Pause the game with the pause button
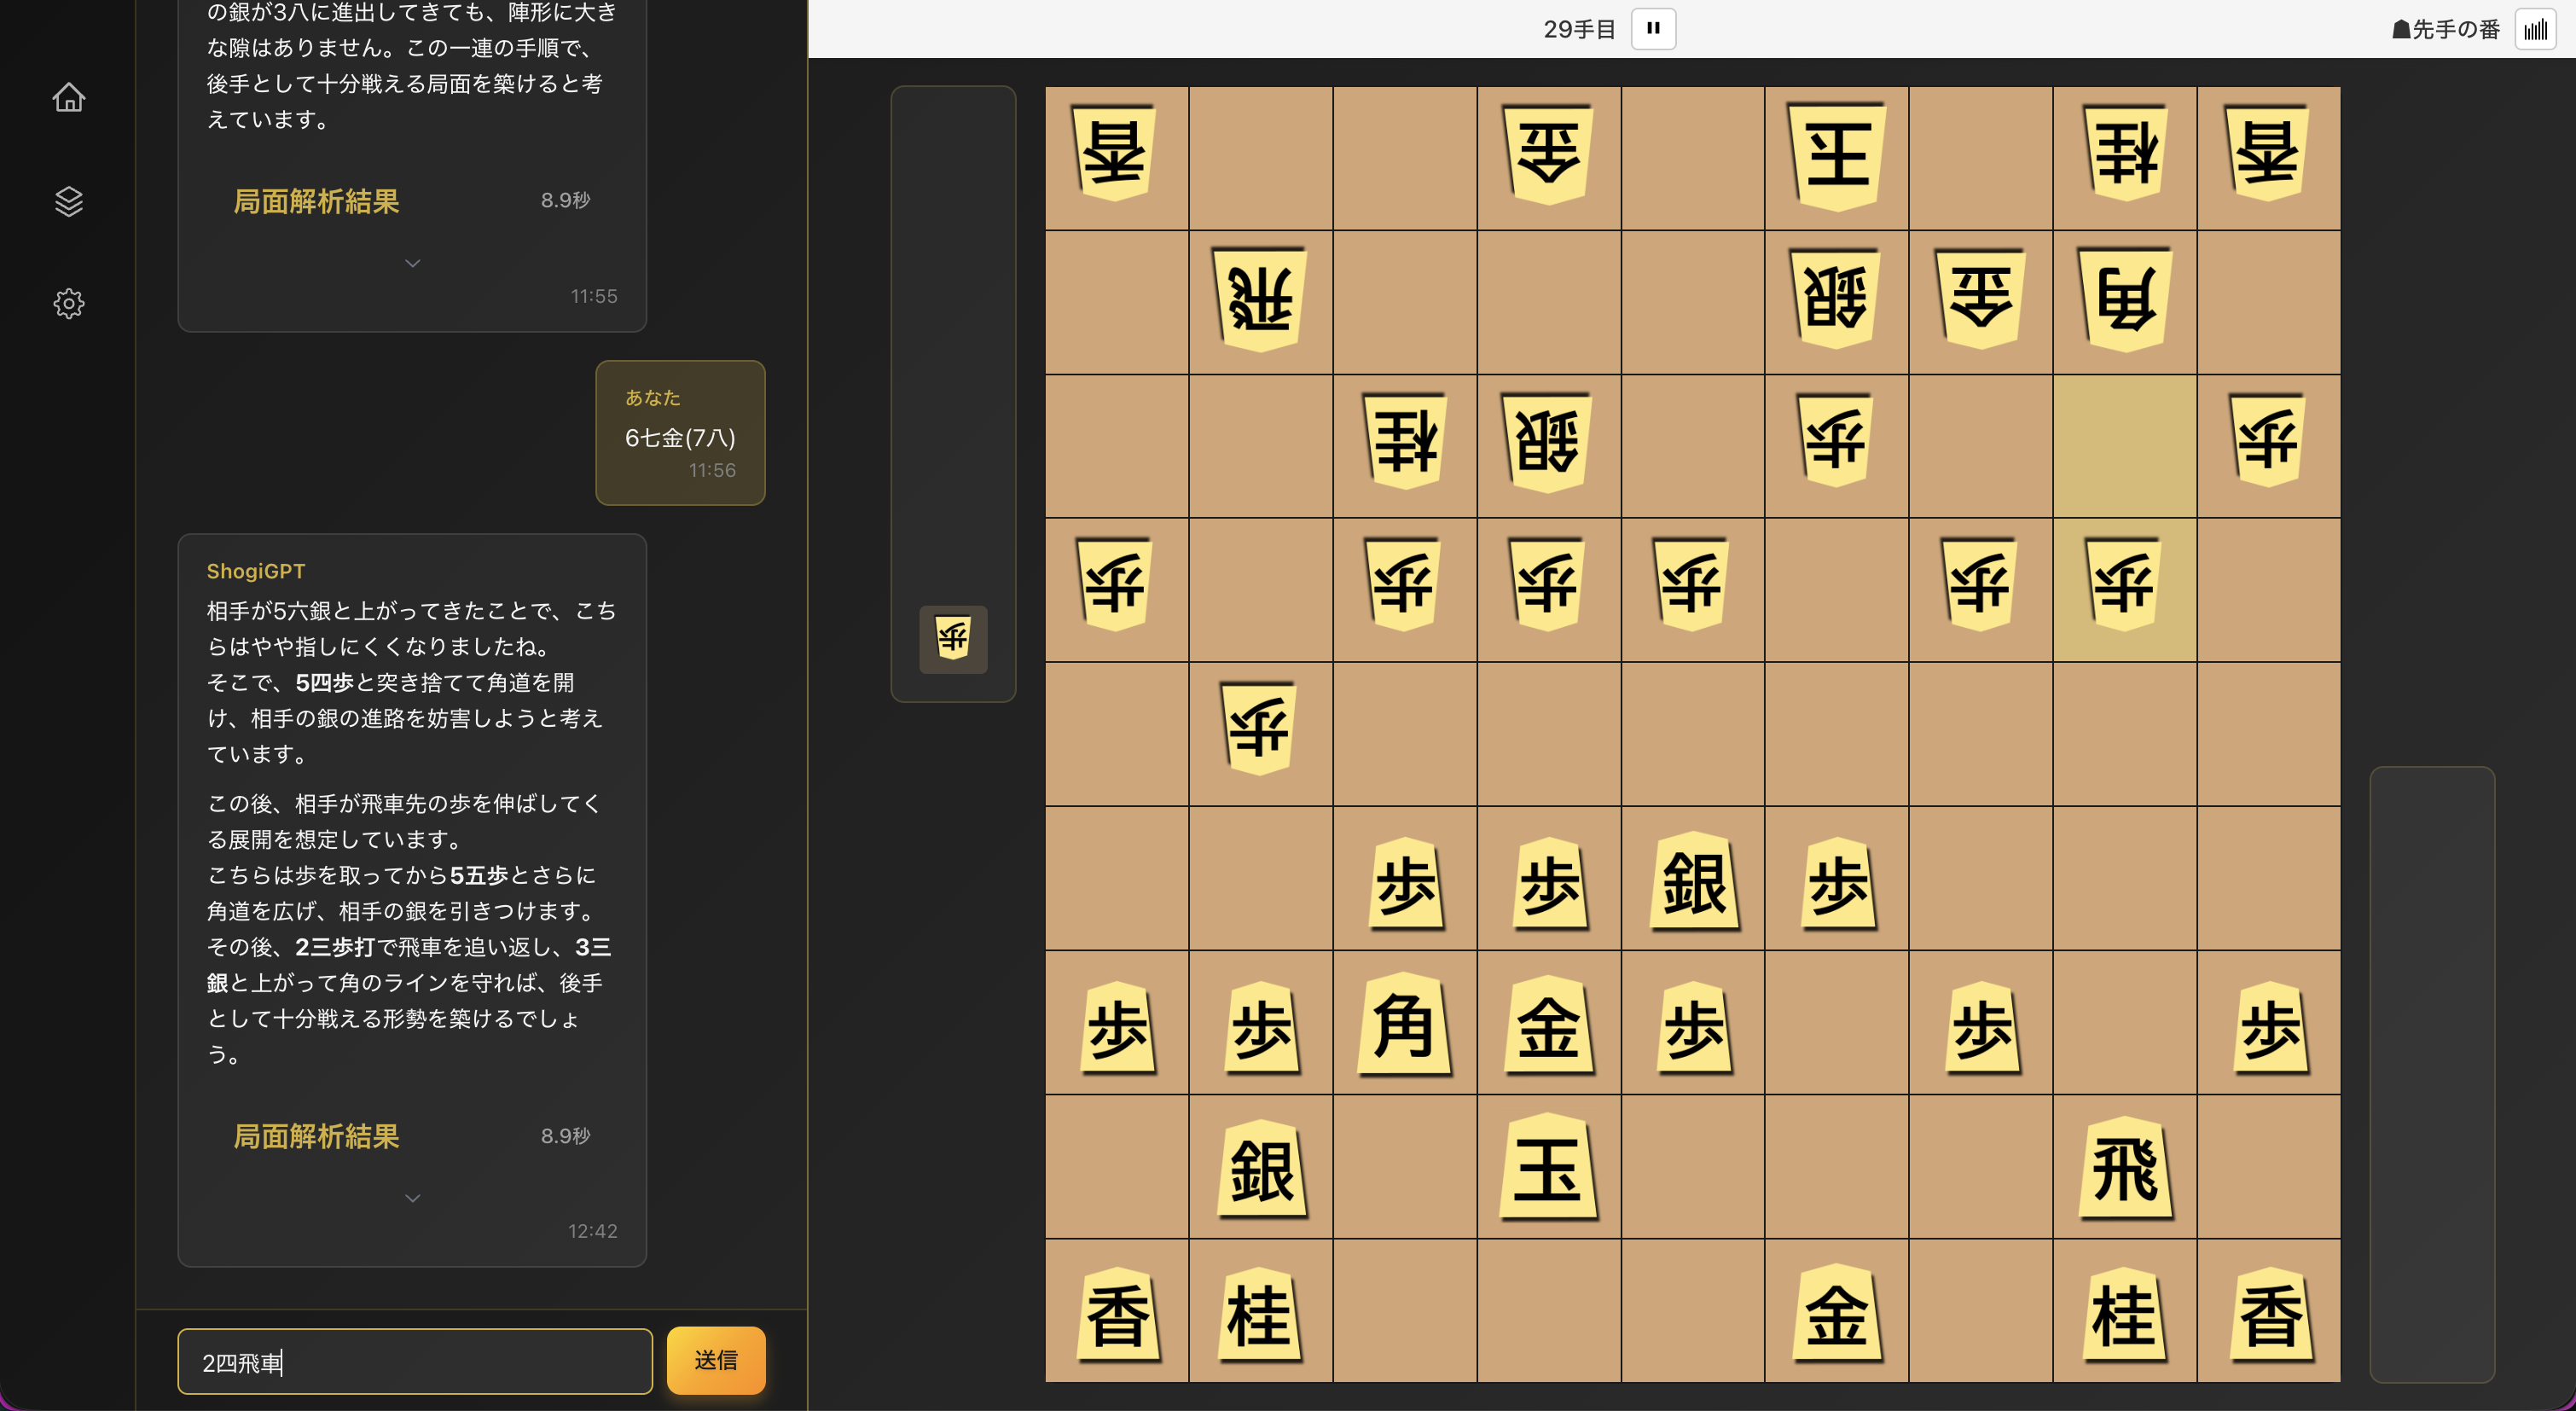Image resolution: width=2576 pixels, height=1411 pixels. click(1653, 29)
